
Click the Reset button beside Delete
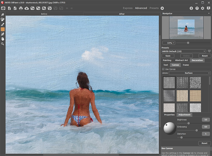tap(205, 56)
